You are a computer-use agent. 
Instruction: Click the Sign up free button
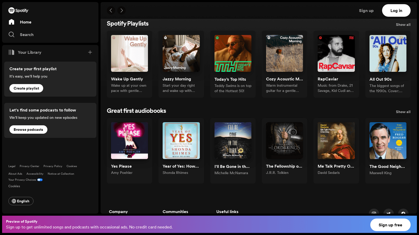click(390, 225)
